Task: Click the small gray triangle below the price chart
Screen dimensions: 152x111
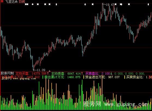Action: tap(49, 71)
